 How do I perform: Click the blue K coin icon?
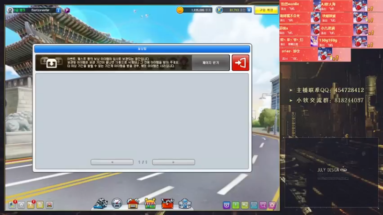tap(219, 10)
